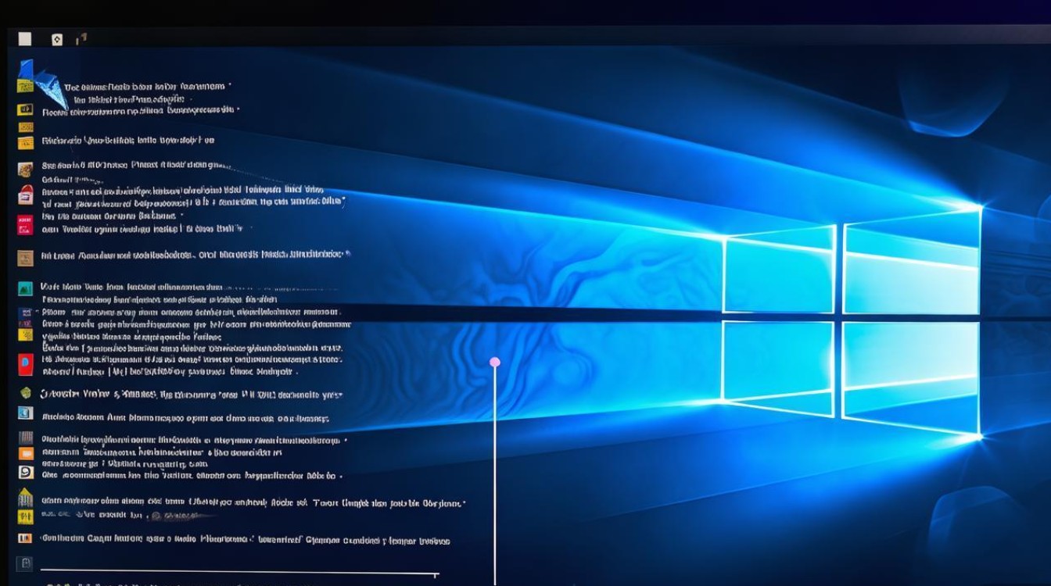The height and width of the screenshot is (586, 1051).
Task: Click the white icon with a black diamond
Action: (57, 39)
